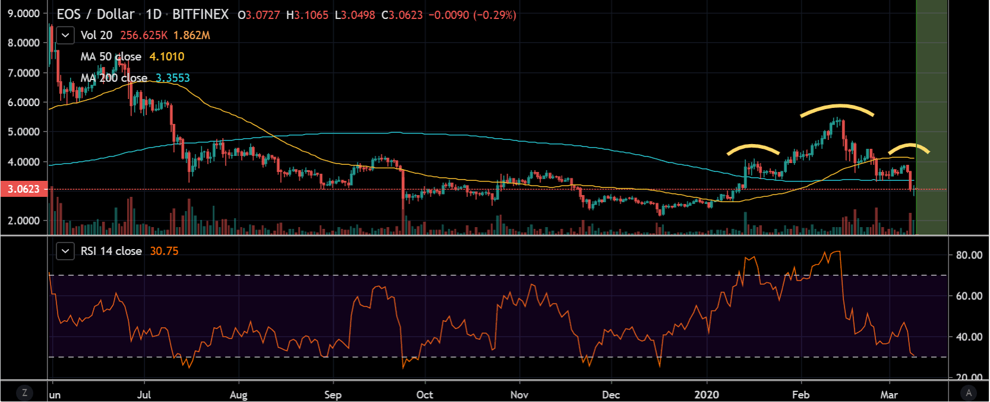The image size is (990, 402).
Task: Click the BITFINEX exchange label
Action: [200, 14]
